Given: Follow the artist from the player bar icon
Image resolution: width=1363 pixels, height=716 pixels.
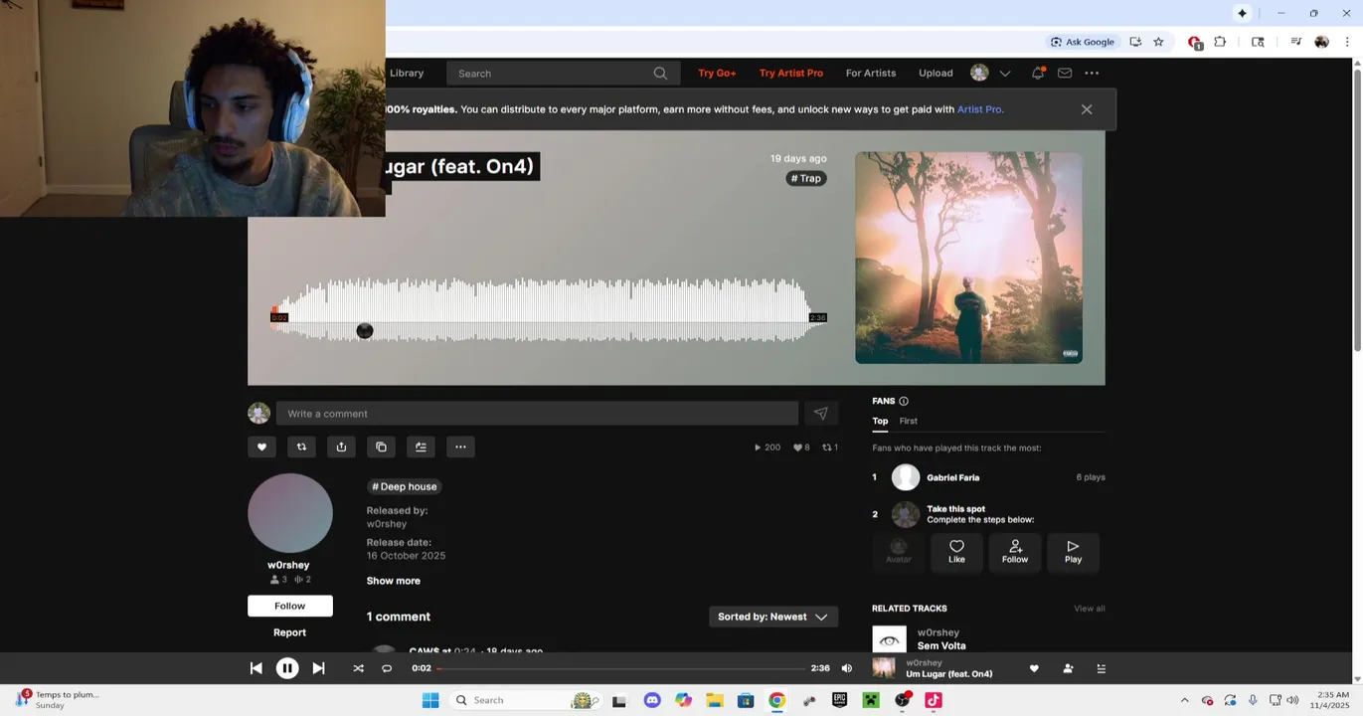Looking at the screenshot, I should 1068,668.
